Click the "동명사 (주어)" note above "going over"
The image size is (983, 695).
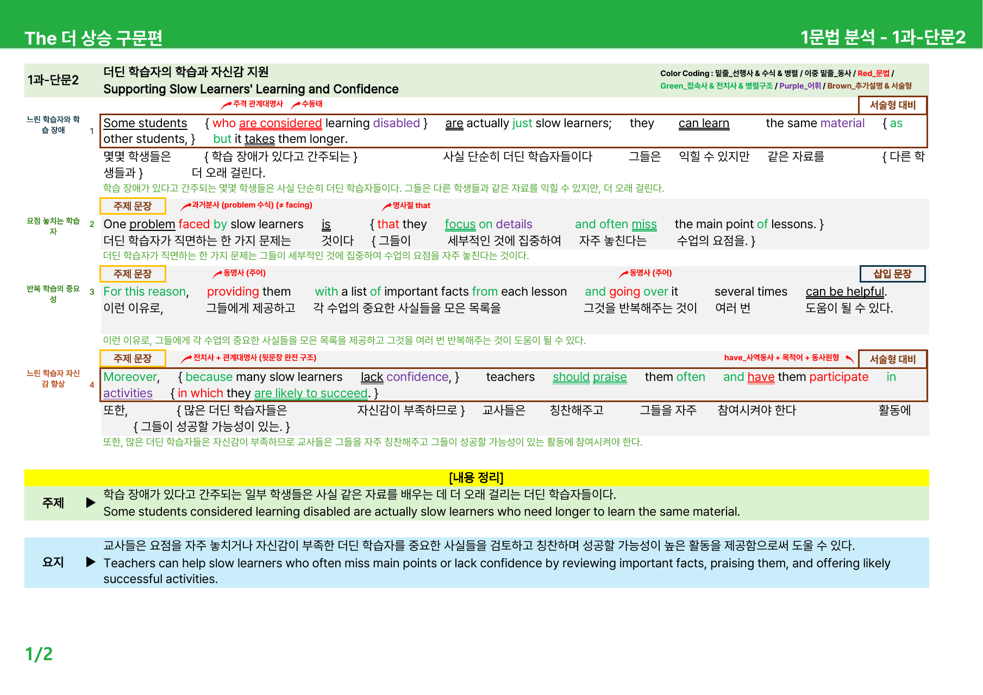[650, 273]
